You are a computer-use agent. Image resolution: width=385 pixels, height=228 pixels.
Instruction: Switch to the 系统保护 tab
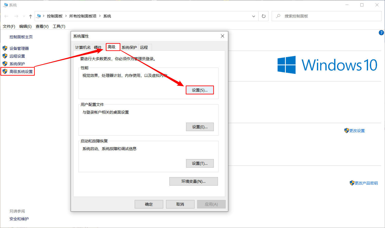pyautogui.click(x=129, y=47)
